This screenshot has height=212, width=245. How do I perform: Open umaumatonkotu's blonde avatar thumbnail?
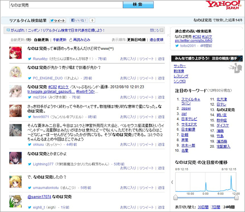click(x=15, y=181)
